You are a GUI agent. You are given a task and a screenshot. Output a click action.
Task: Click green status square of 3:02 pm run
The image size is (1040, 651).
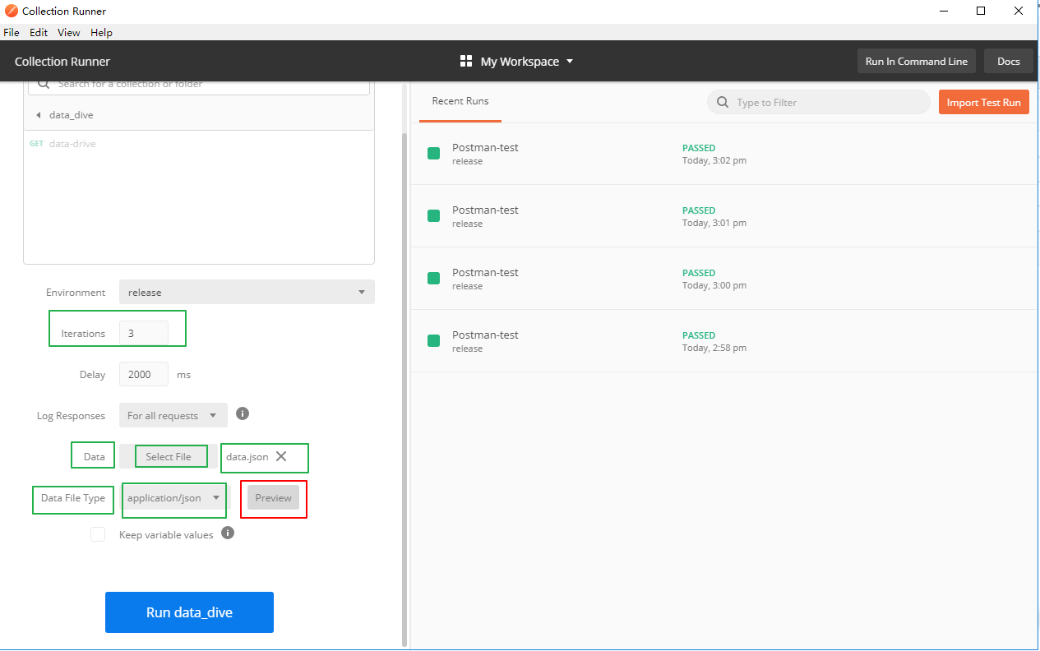tap(433, 154)
